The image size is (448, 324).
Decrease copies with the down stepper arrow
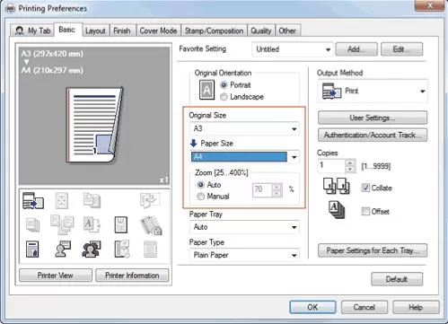tap(350, 170)
